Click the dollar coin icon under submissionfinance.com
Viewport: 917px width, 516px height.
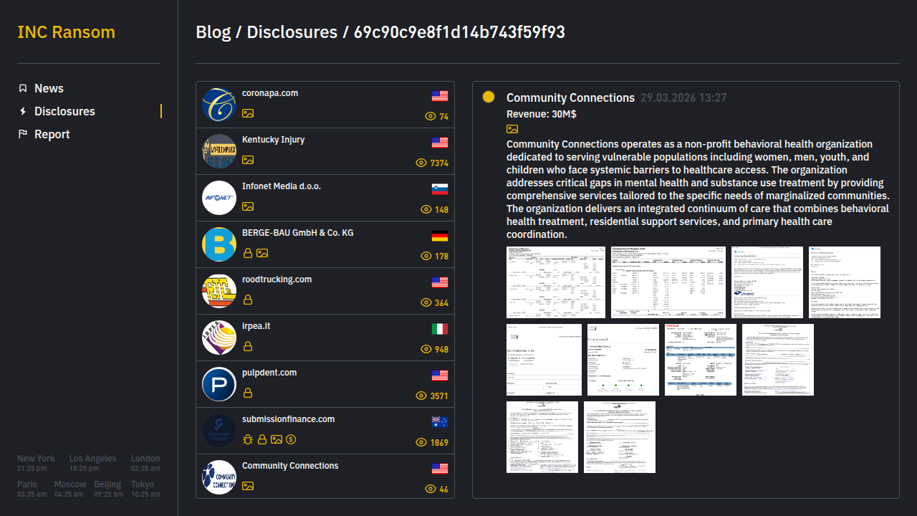click(291, 439)
